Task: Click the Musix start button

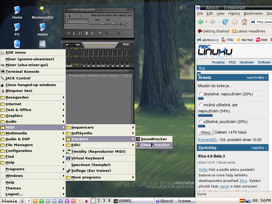Action: [x=9, y=201]
